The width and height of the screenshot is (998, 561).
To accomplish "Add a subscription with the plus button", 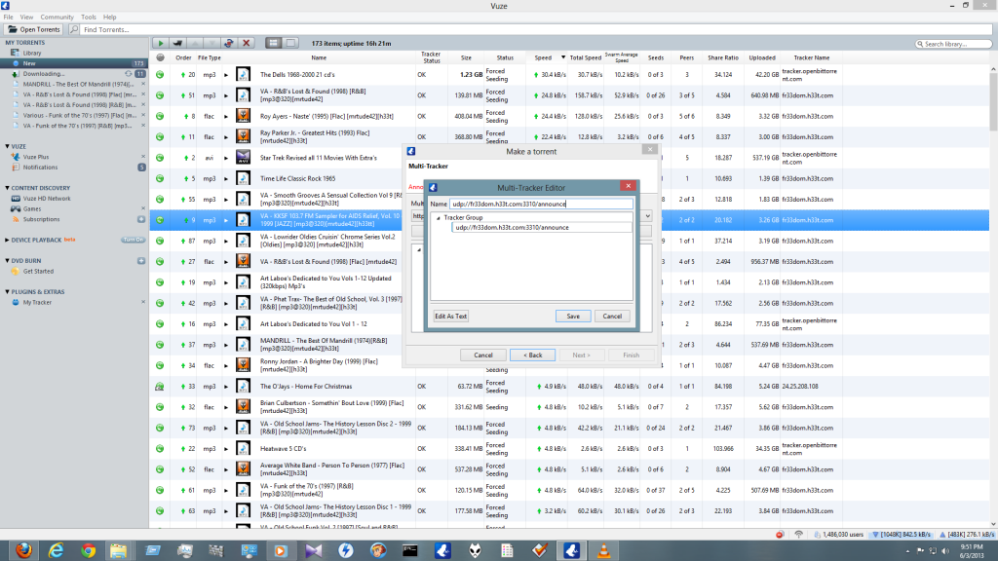I will coord(141,219).
